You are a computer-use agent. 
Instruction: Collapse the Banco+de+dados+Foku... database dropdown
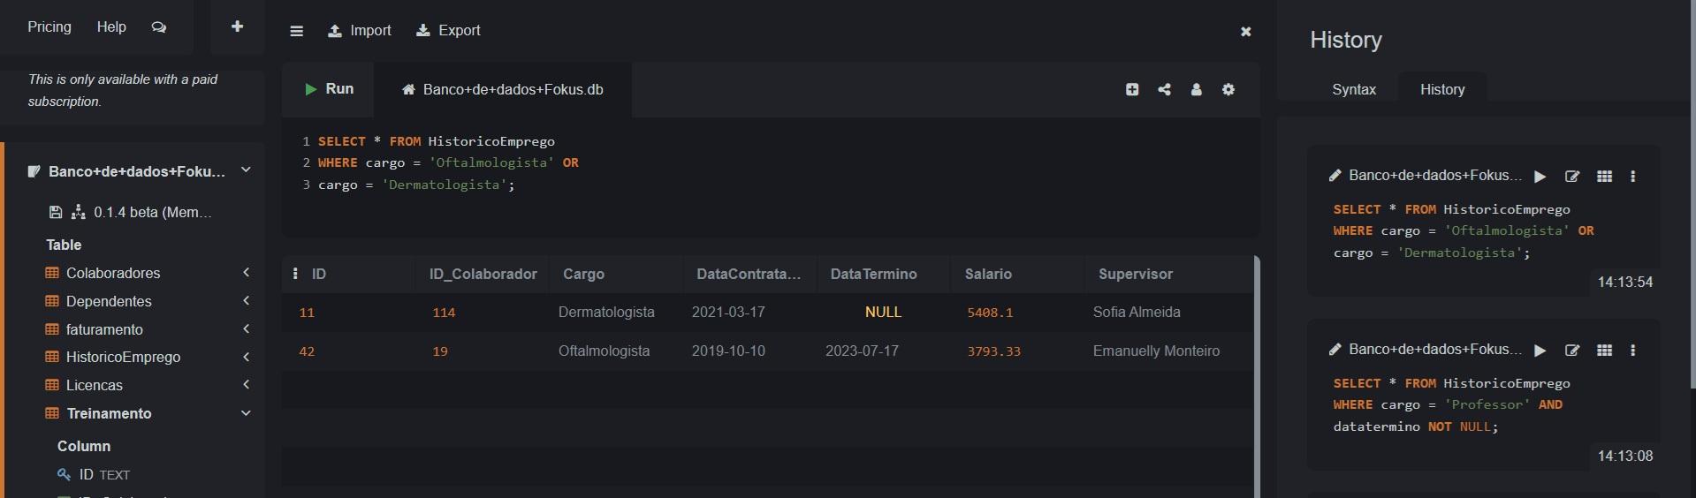click(247, 170)
